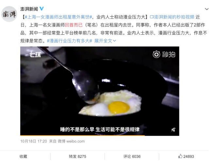Click the 秒拍 logo watermark in video
This screenshot has height=161, width=214.
pyautogui.click(x=164, y=54)
